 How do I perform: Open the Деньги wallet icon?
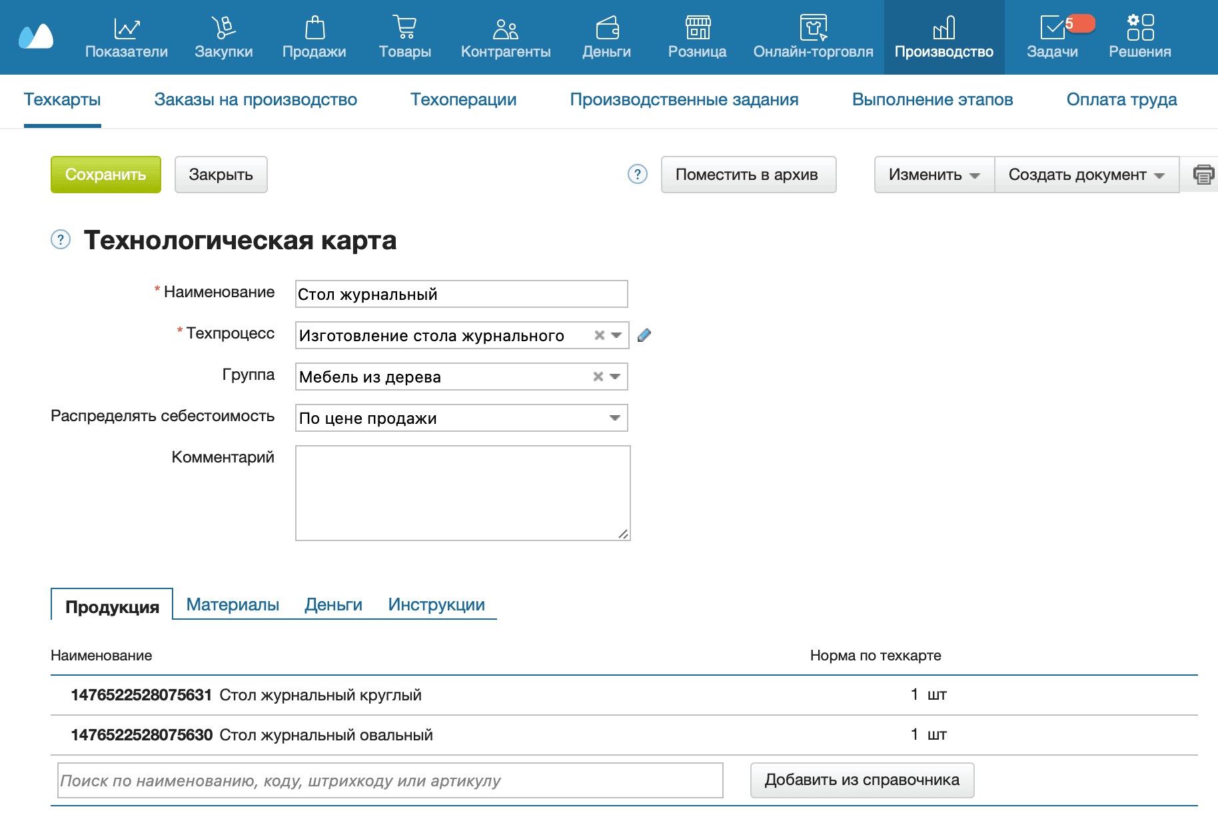click(607, 28)
